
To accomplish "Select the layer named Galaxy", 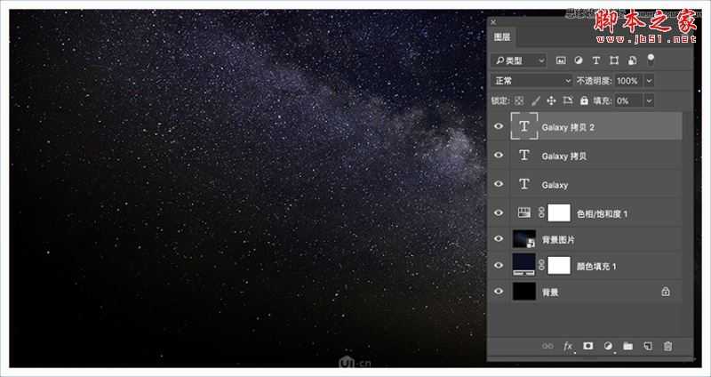I will coord(555,186).
